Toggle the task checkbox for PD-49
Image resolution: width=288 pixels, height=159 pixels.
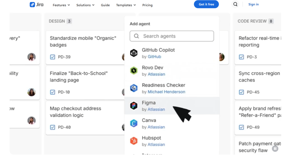pos(241,127)
